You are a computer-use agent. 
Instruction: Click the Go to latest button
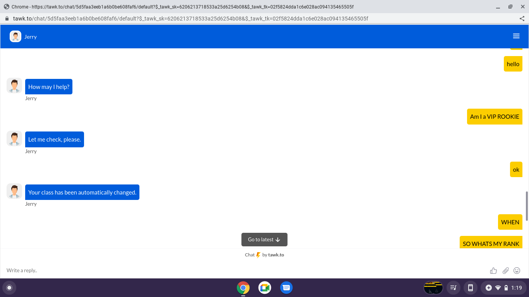(264, 239)
